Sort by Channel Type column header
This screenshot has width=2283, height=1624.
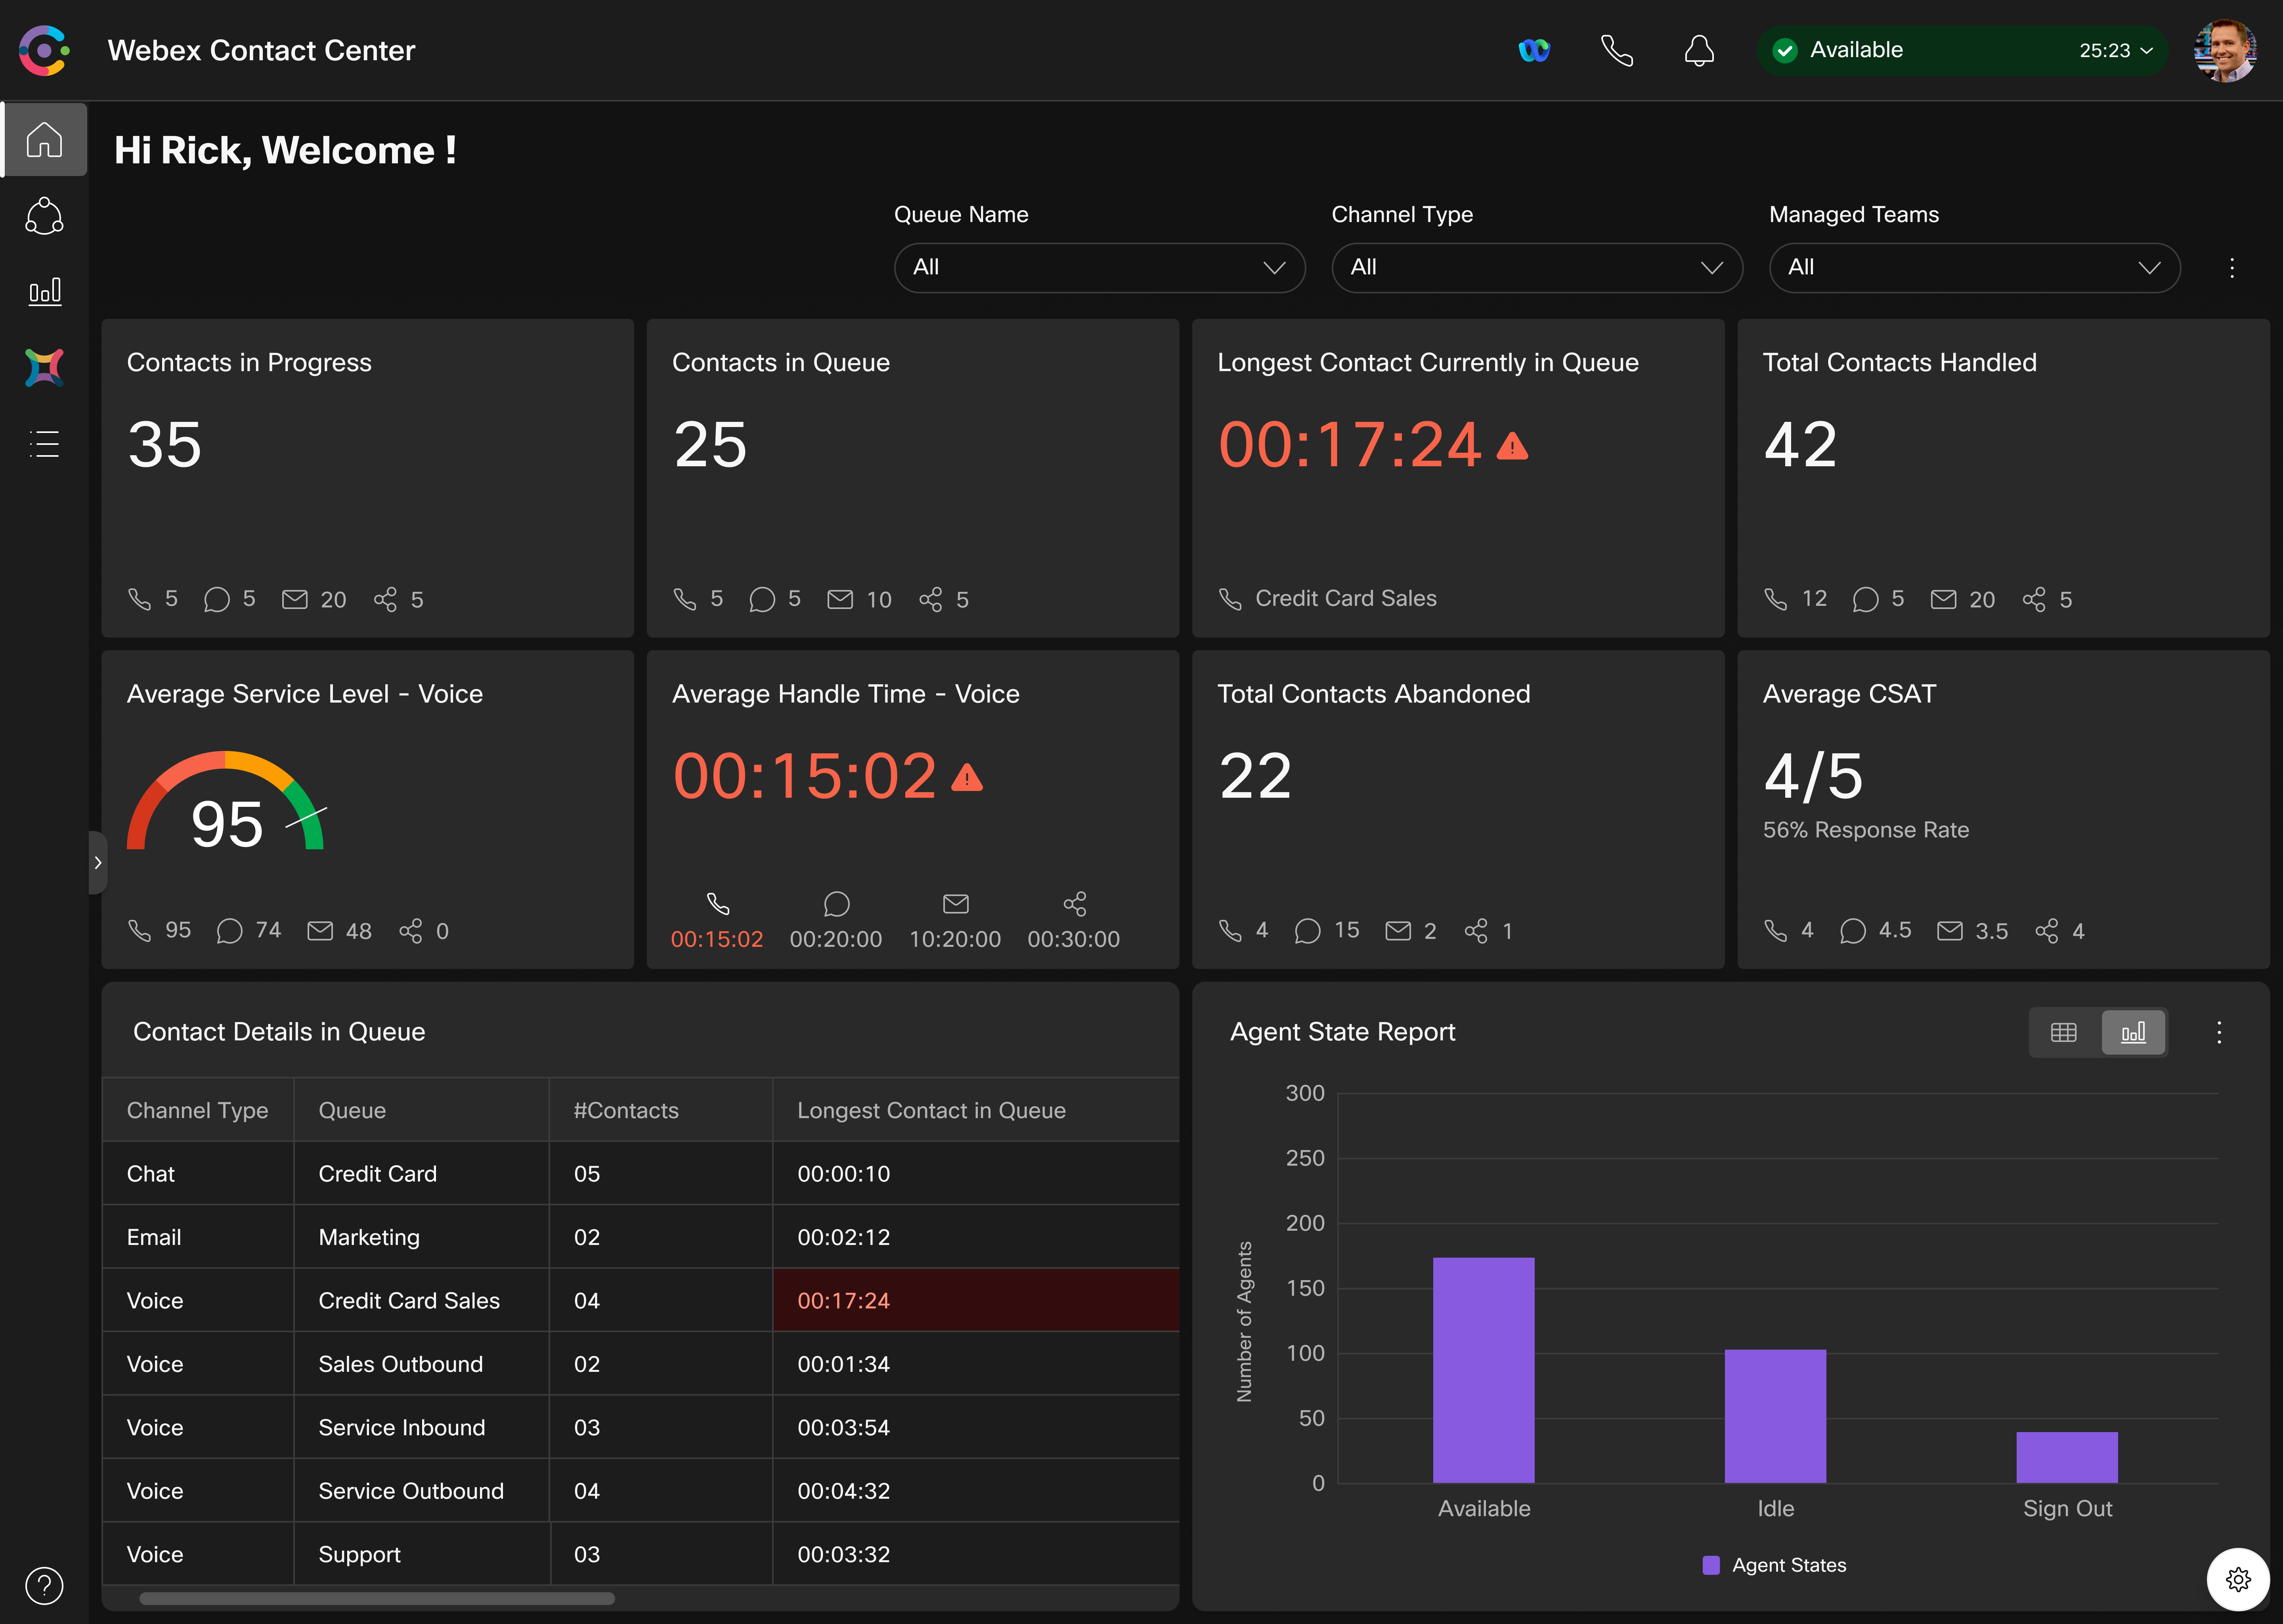[x=198, y=1110]
